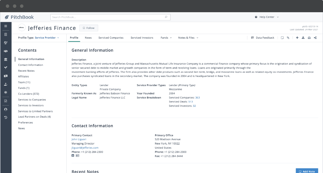Open the hamburger menu icon in sidebar

point(6,26)
